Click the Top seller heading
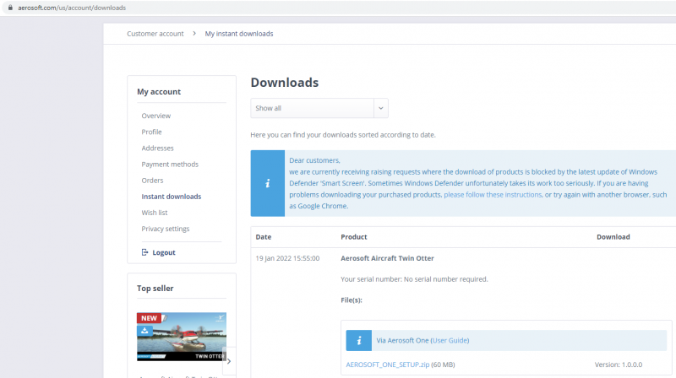The height and width of the screenshot is (378, 676). click(x=155, y=289)
